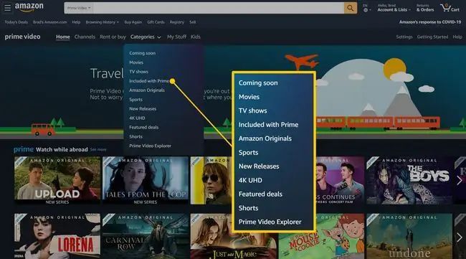The width and height of the screenshot is (466, 259).
Task: Click the See more link
Action: [x=98, y=149]
